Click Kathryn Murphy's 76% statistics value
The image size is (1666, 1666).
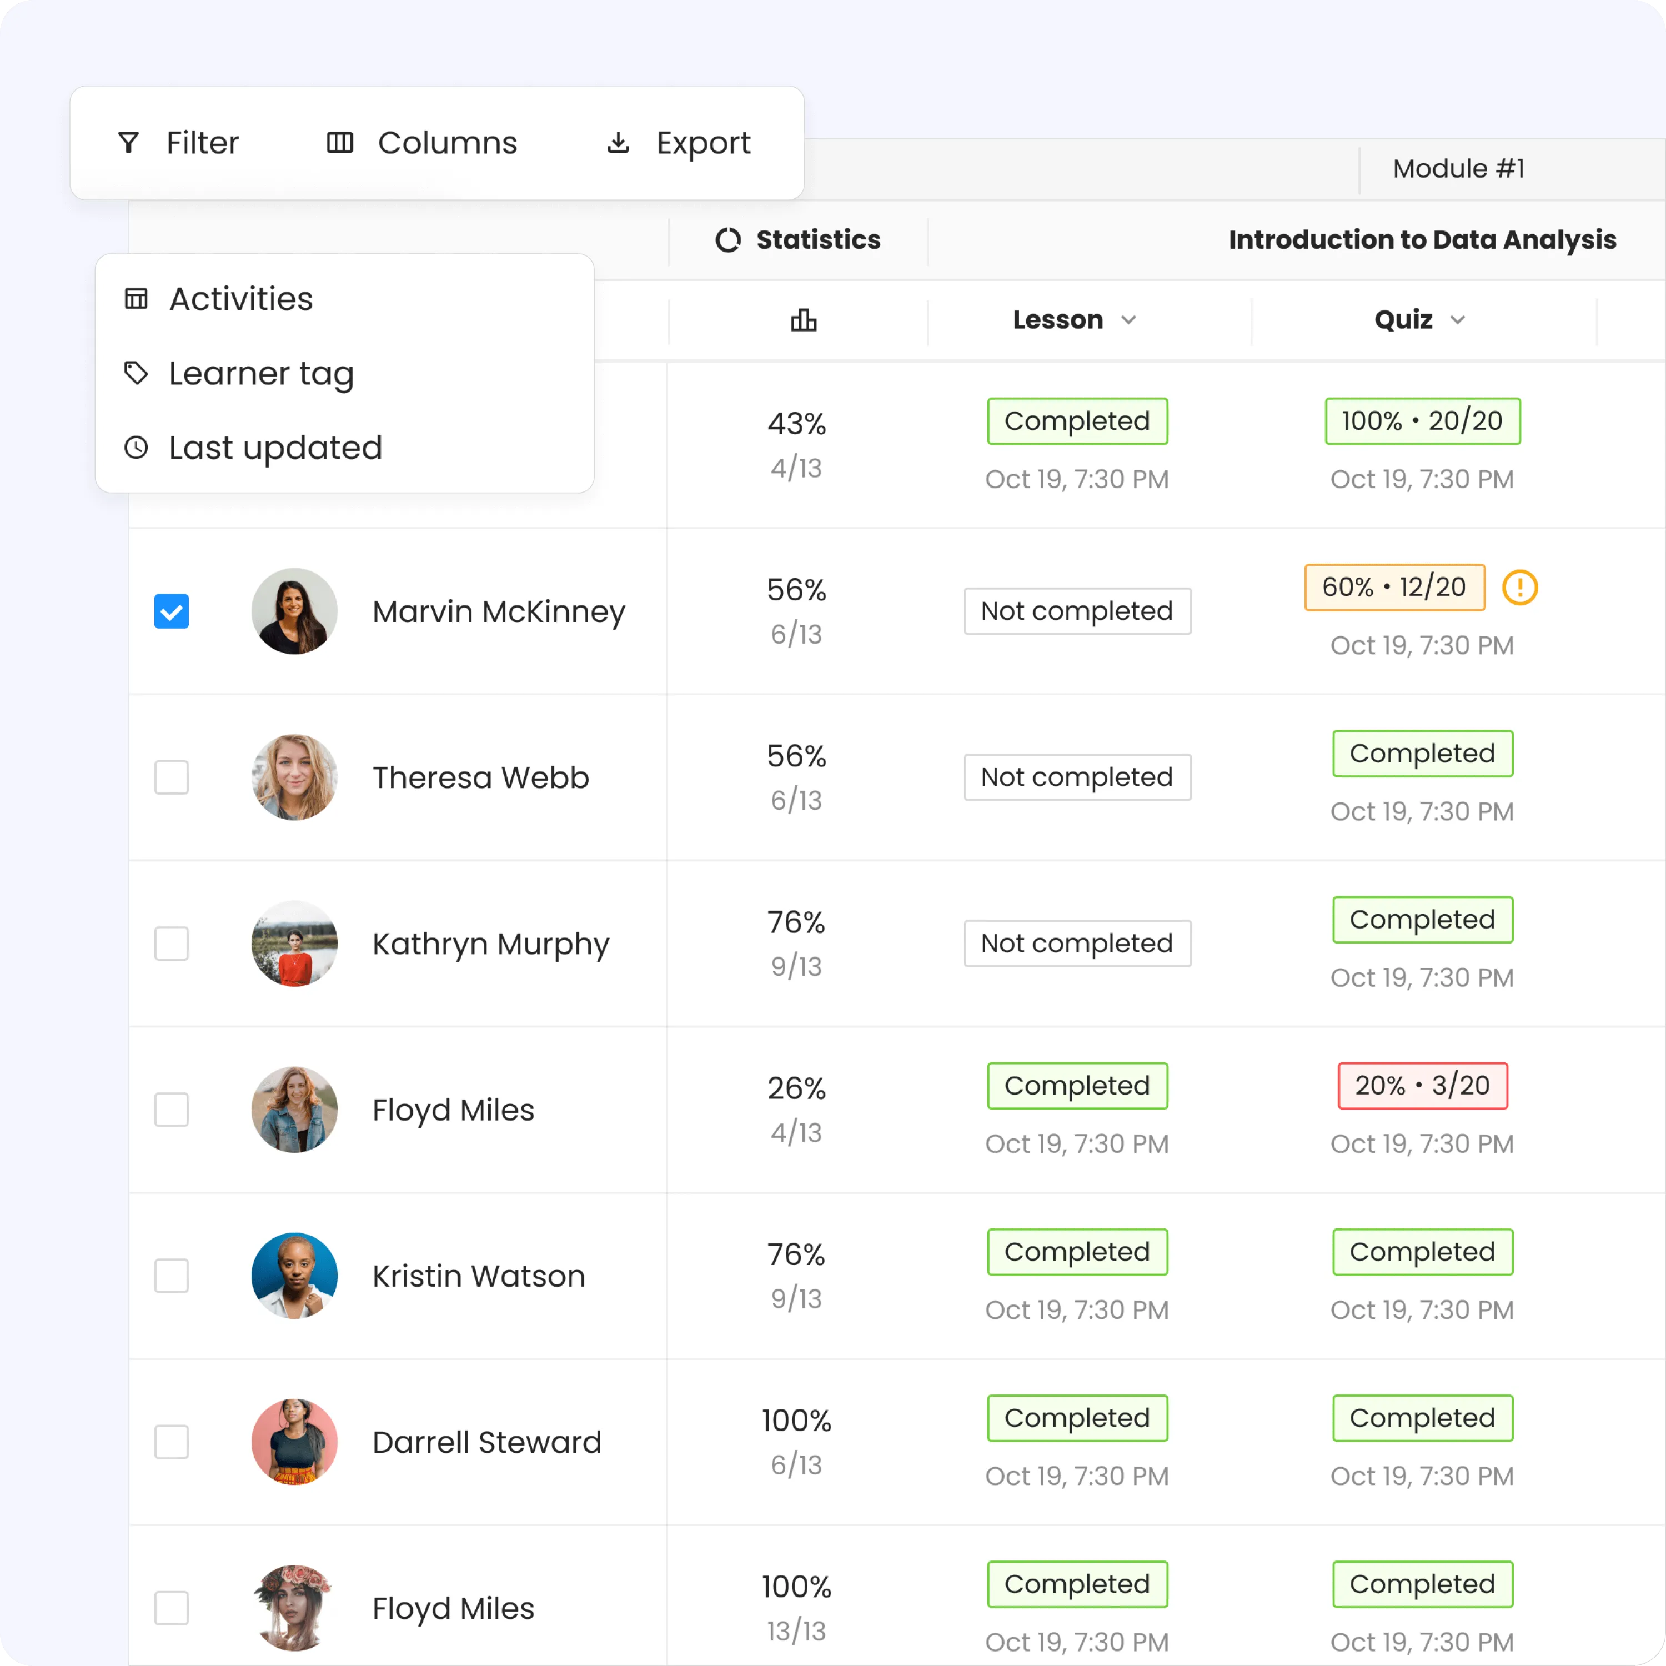pos(797,922)
